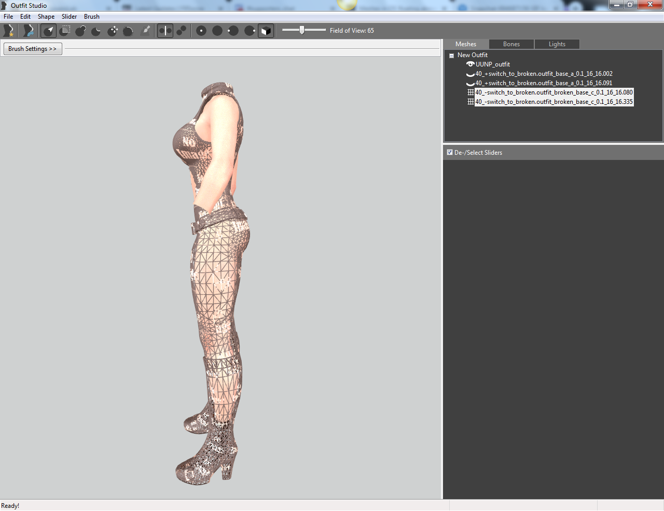Toggle the X-Mirror brush option
Viewport: 664px width, 511px height.
click(165, 31)
